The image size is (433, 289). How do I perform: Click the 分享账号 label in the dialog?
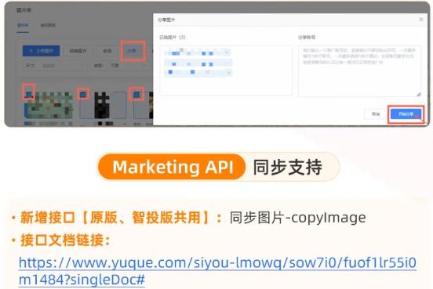click(x=307, y=38)
